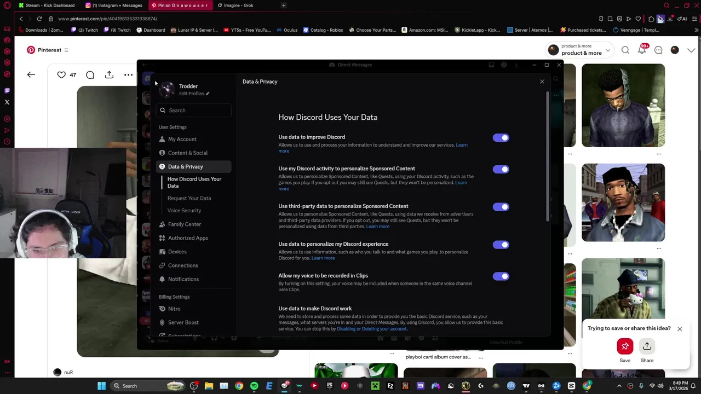
Task: Open File Explorer from taskbar
Action: 209,386
